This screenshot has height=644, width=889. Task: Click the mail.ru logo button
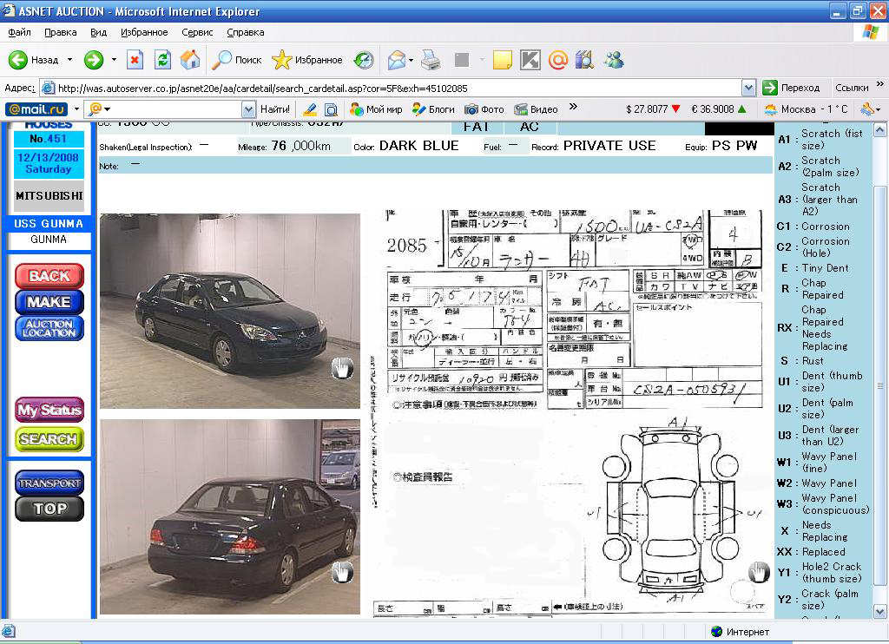(36, 108)
